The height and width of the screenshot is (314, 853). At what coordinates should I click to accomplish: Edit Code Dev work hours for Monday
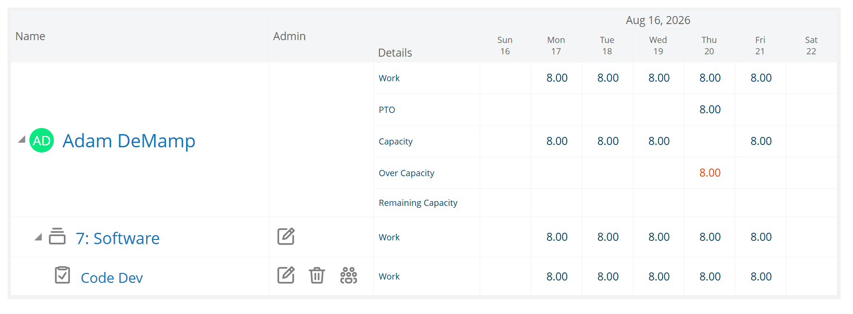click(x=557, y=277)
